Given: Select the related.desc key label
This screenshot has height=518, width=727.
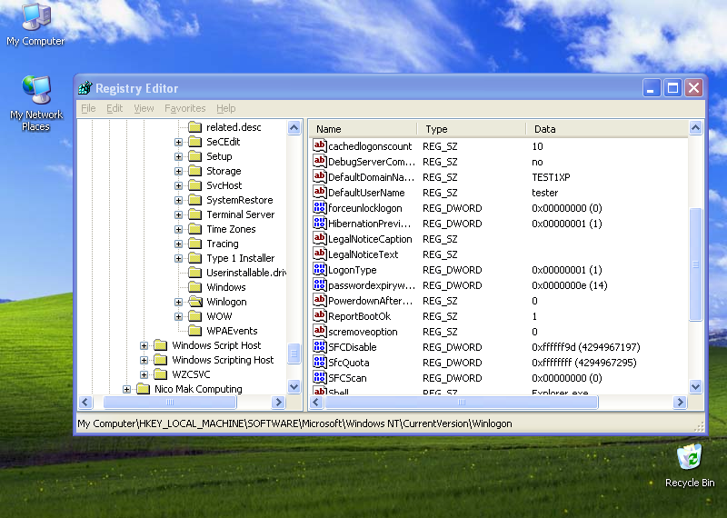Looking at the screenshot, I should point(234,127).
